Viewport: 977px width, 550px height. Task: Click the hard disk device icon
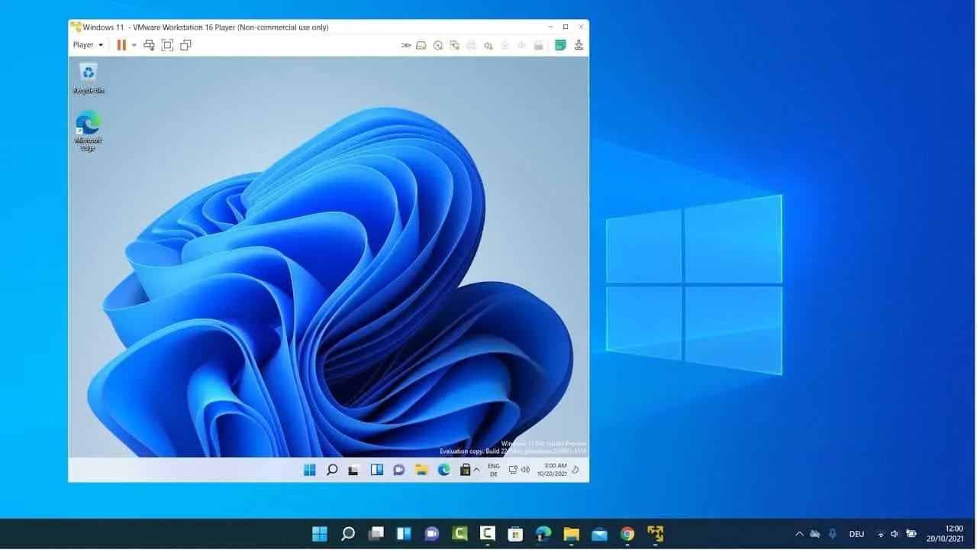tap(421, 45)
